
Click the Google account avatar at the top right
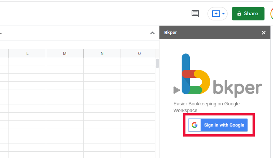pos(272,14)
